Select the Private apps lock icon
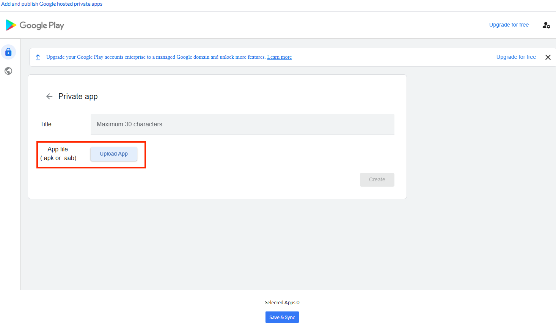Viewport: 556px width, 327px height. 8,52
